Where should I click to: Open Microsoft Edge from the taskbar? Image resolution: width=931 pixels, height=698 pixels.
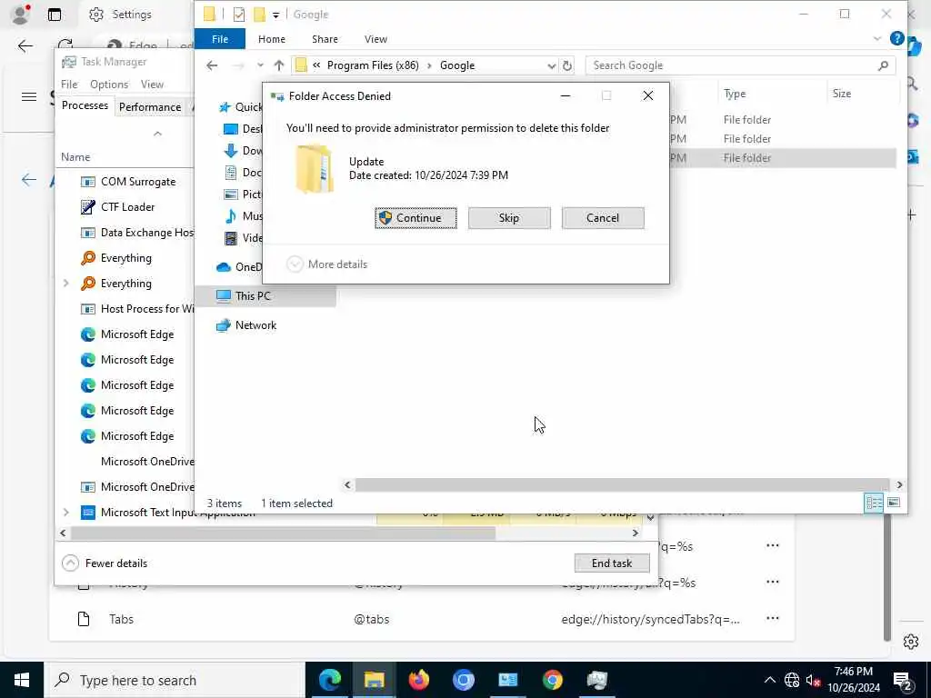click(x=329, y=680)
